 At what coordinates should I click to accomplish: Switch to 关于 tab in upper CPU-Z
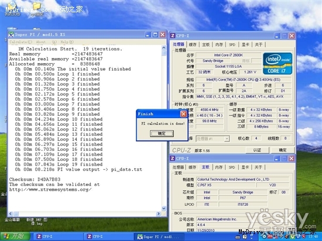tap(258, 44)
